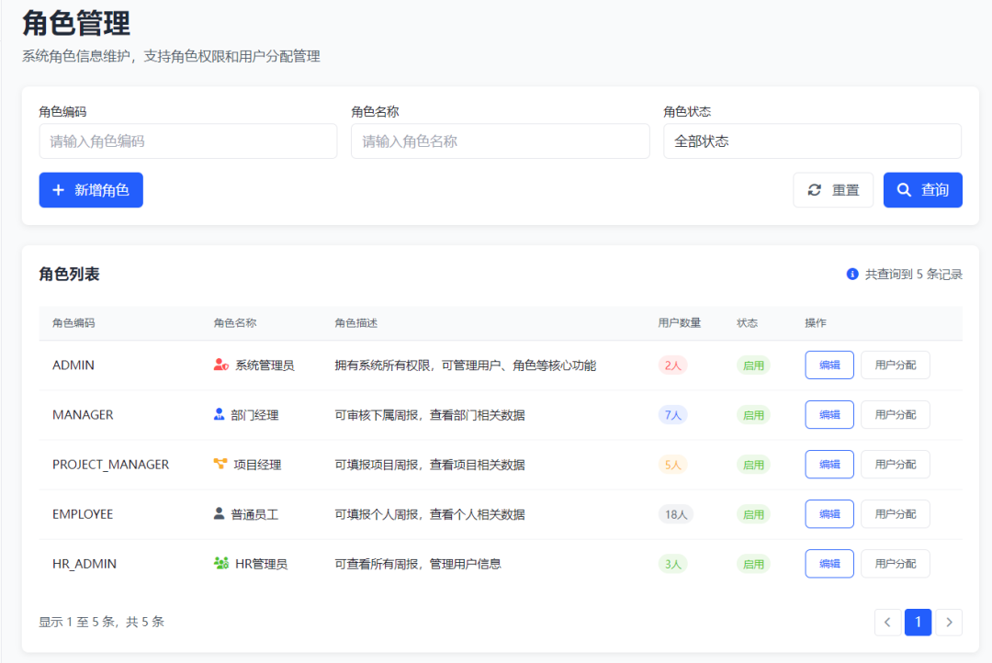
Task: Click the 项目经理 orange diagram icon
Action: click(x=220, y=464)
